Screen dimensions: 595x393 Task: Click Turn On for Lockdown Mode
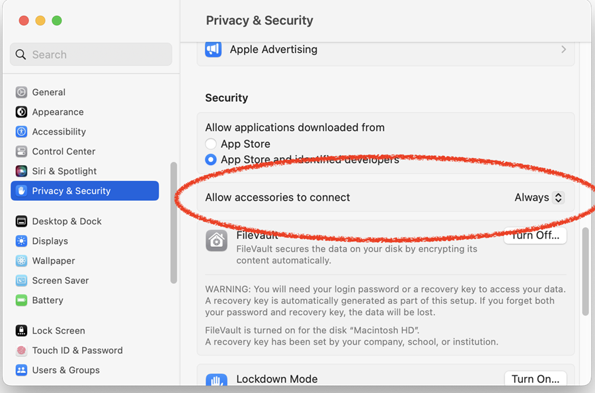click(x=535, y=378)
